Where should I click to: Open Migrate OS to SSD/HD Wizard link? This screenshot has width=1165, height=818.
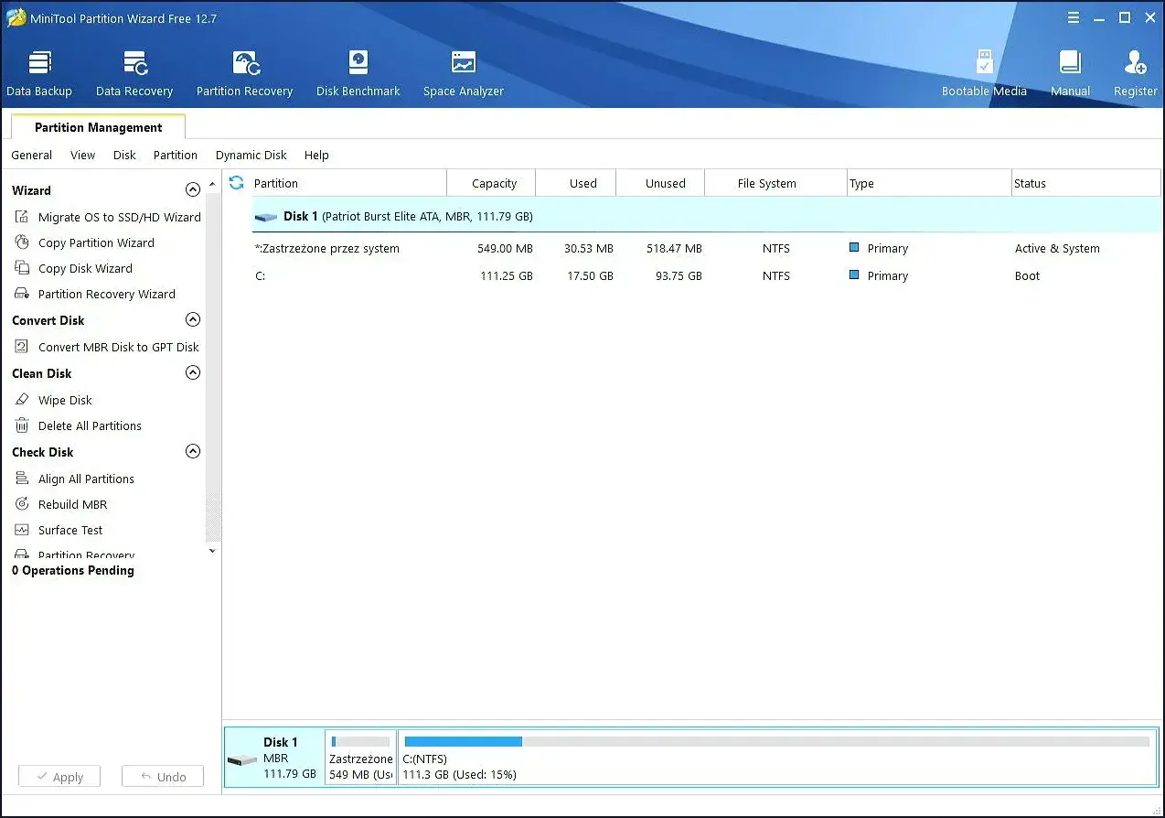(120, 217)
